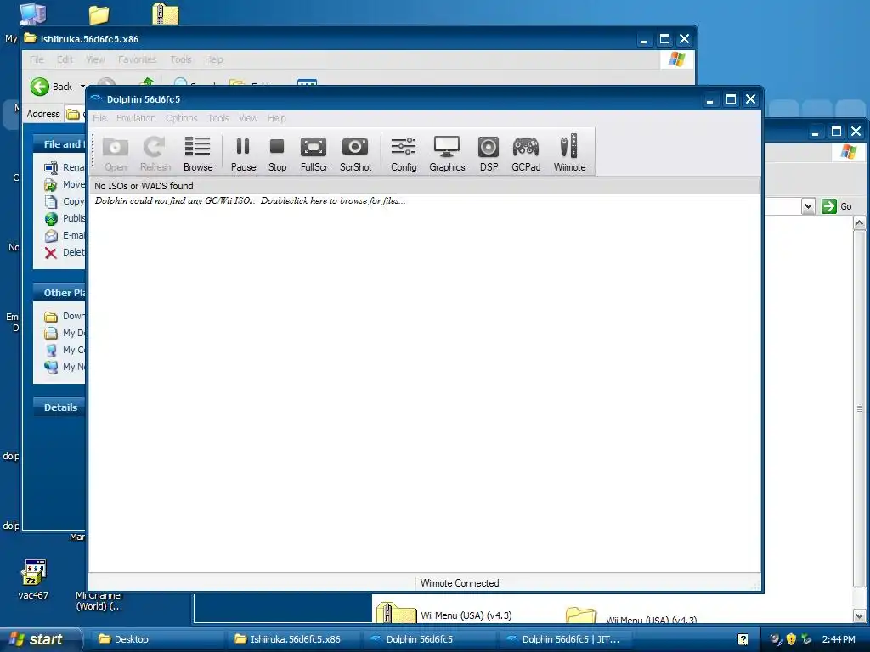Switch to Ishiiruka.56d6fc5.x86 taskbar button
Image resolution: width=870 pixels, height=652 pixels.
292,639
